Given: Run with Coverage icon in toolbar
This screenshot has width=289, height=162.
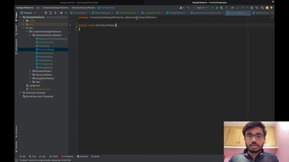Looking at the screenshot, I should coord(222,8).
